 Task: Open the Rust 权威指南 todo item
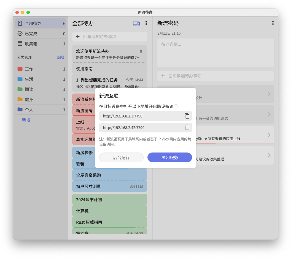[109, 222]
